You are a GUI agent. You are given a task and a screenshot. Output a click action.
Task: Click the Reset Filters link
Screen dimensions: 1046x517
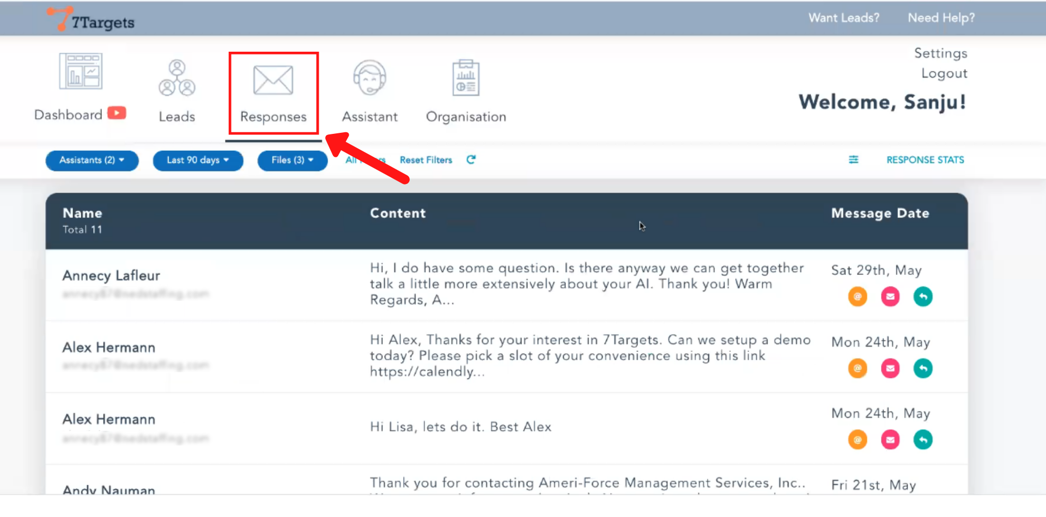[425, 160]
